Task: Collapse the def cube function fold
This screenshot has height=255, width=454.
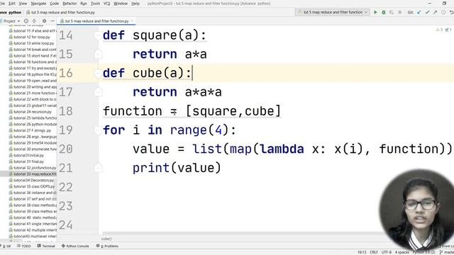Action: point(98,73)
